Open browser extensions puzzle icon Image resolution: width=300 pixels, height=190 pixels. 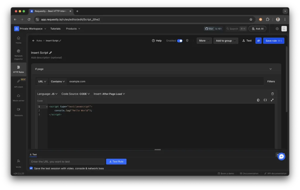pyautogui.click(x=267, y=20)
